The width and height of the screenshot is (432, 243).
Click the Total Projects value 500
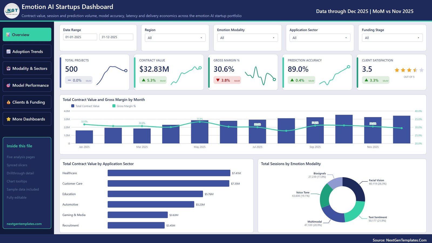(x=71, y=69)
